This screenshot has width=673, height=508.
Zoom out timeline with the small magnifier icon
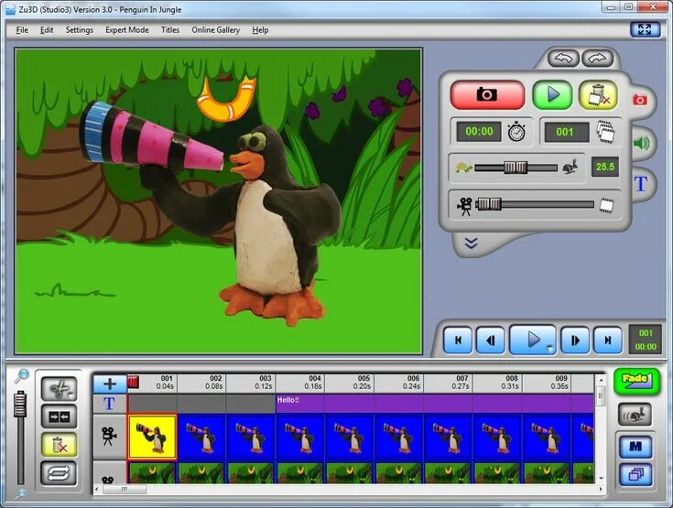pos(20,494)
